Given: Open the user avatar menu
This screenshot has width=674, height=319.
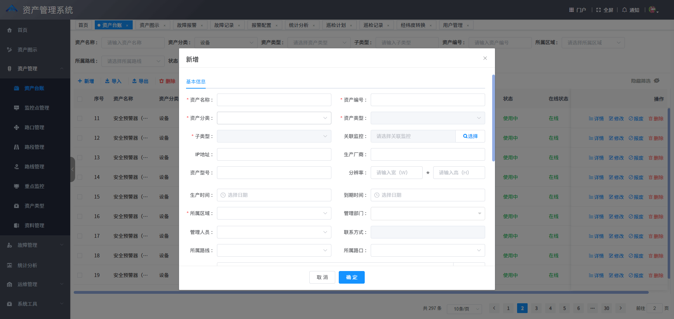Looking at the screenshot, I should point(652,9).
